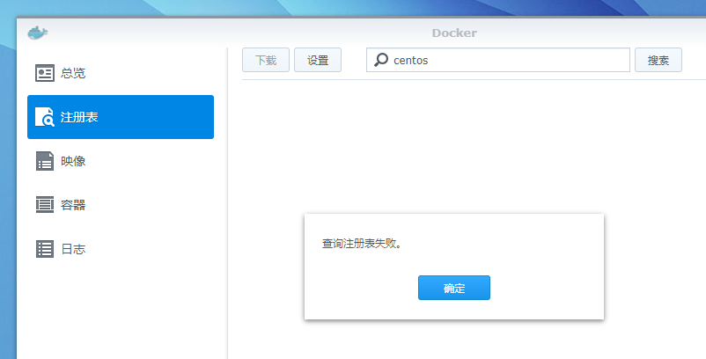Screen dimensions: 706x359
Task: Click the 映像 image file icon
Action: tap(45, 161)
